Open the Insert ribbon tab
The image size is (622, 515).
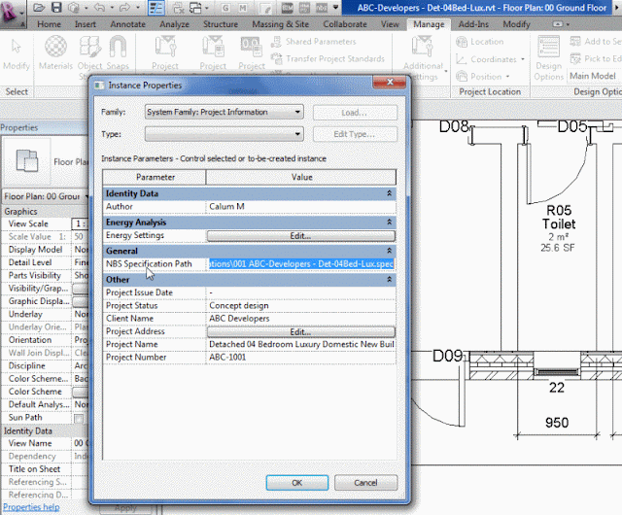coord(86,24)
